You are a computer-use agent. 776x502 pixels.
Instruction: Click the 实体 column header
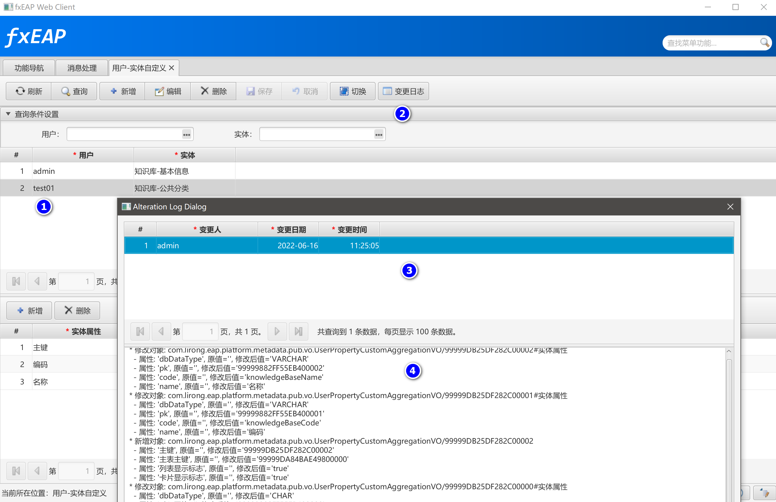185,155
